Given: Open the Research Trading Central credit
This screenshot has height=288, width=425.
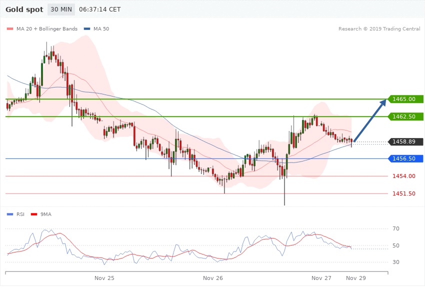Looking at the screenshot, I should (379, 29).
